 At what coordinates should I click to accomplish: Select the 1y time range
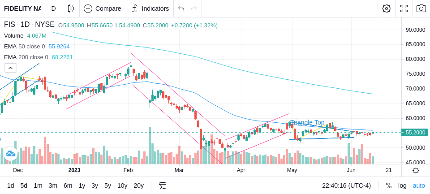(82, 186)
